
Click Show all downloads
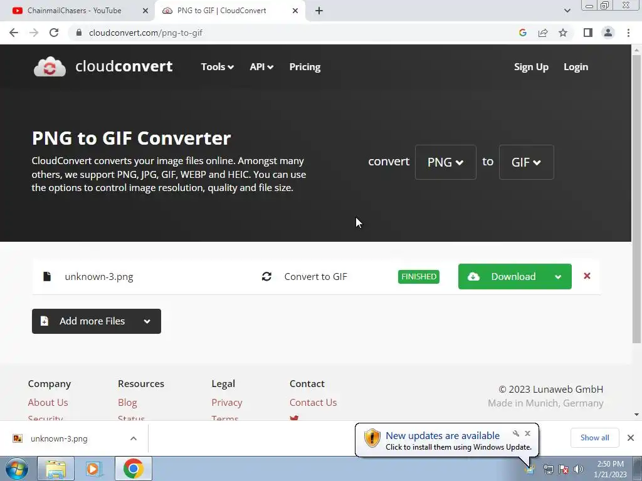pos(594,438)
